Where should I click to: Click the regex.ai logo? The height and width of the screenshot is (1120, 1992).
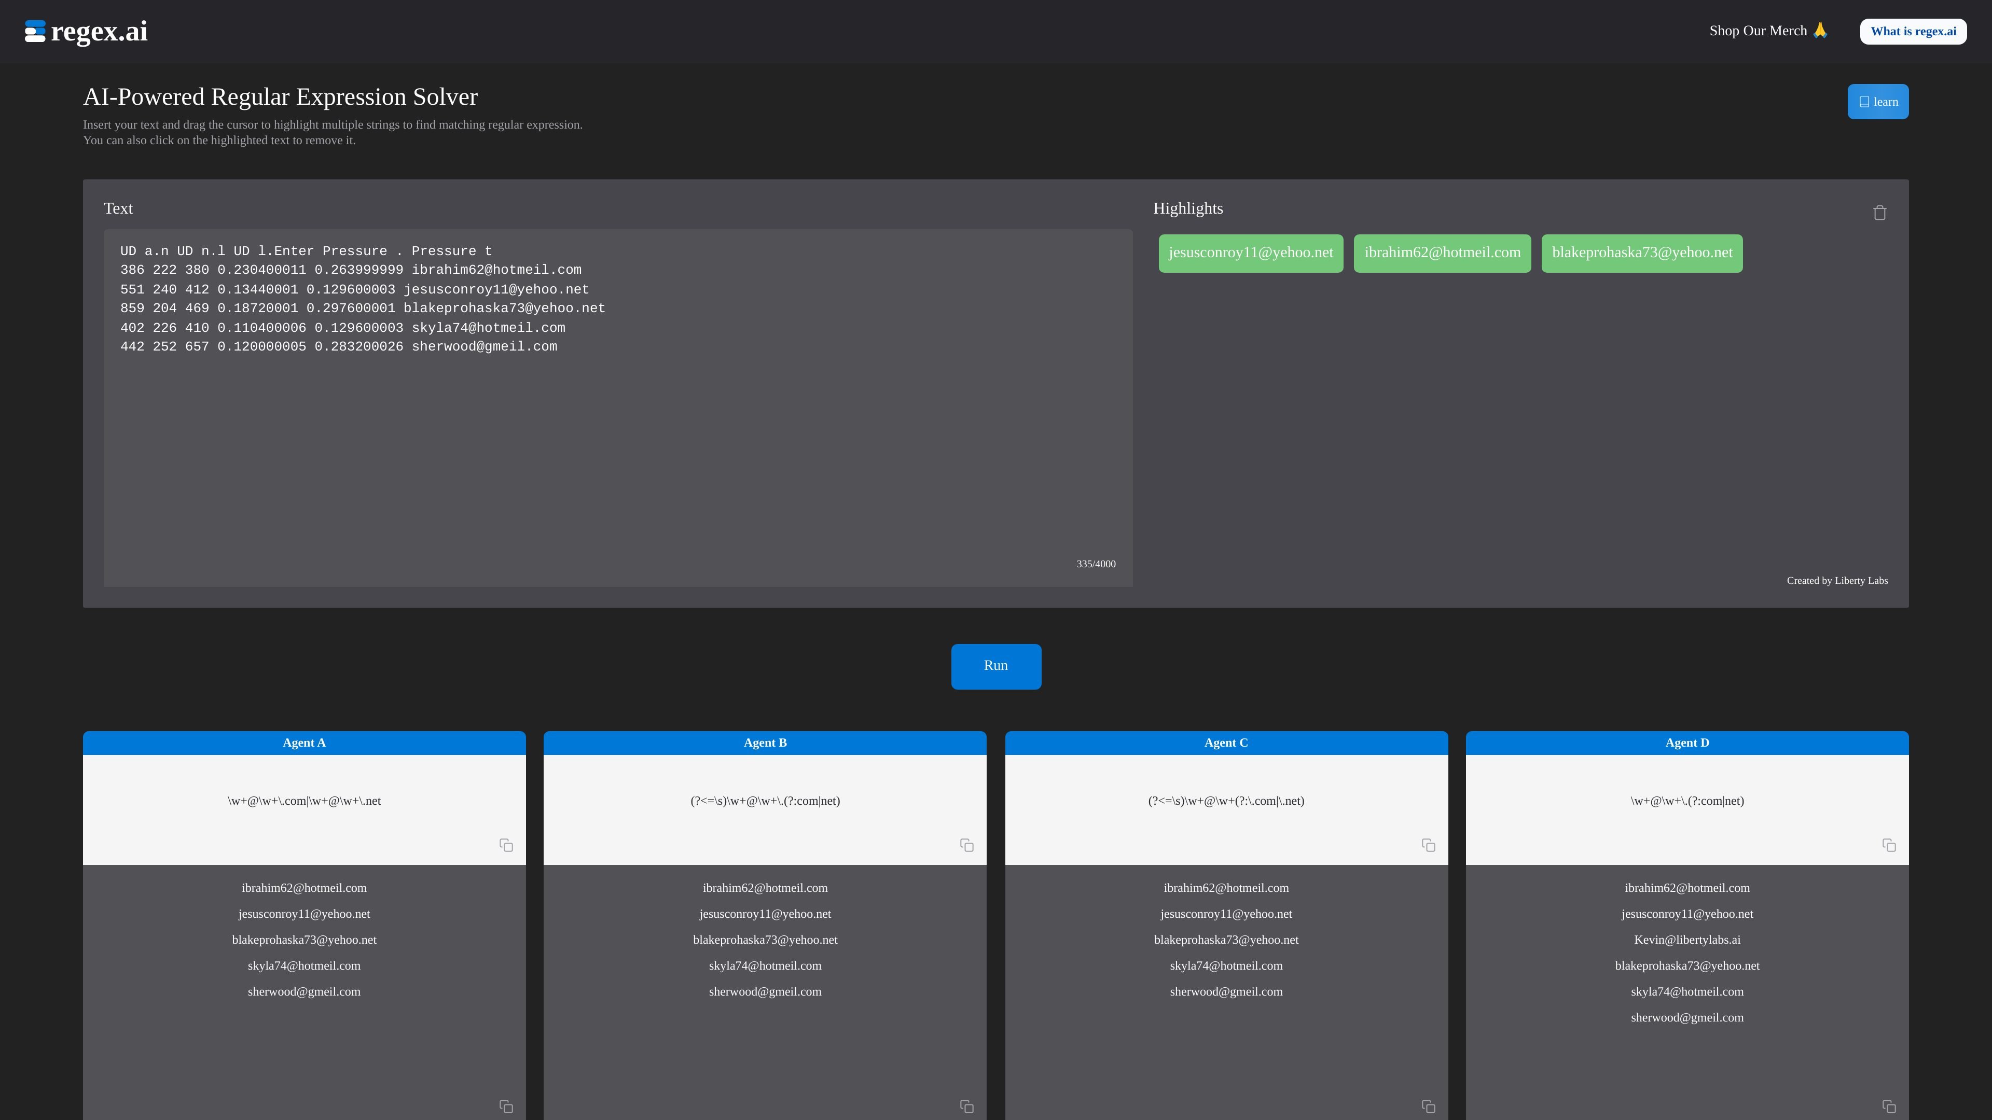point(86,32)
